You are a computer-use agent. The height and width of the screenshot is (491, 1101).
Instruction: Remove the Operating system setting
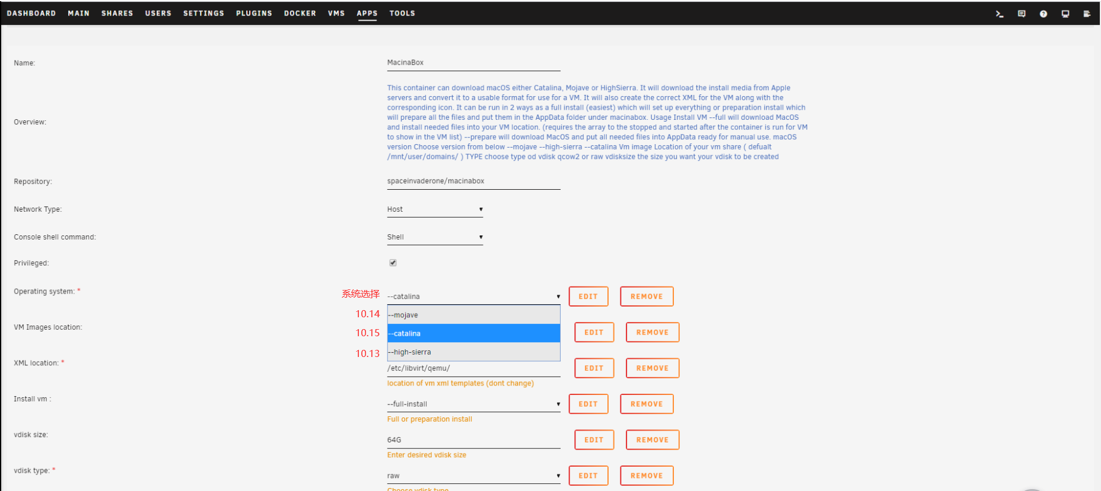(x=647, y=296)
